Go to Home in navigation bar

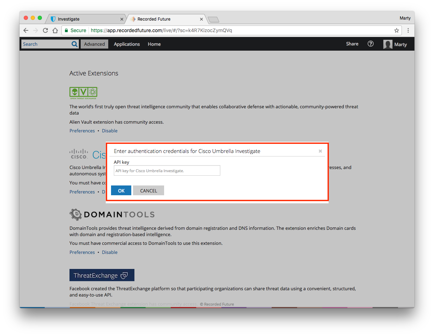pos(154,44)
